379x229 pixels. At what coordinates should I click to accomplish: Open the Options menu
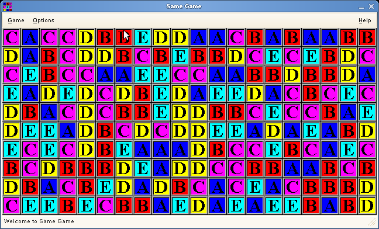[x=43, y=20]
